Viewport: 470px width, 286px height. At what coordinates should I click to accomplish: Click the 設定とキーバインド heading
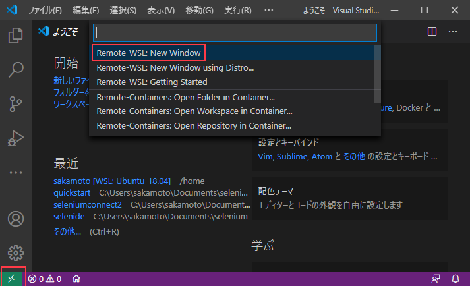(x=288, y=143)
